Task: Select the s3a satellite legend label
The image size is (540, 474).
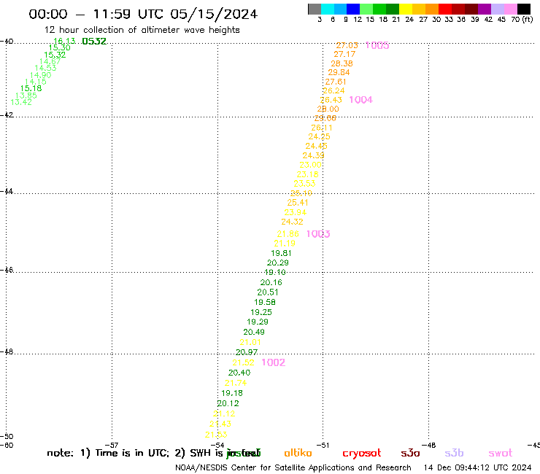Action: [x=410, y=453]
